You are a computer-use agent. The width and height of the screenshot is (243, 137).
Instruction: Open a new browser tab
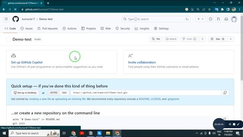coord(48,3)
